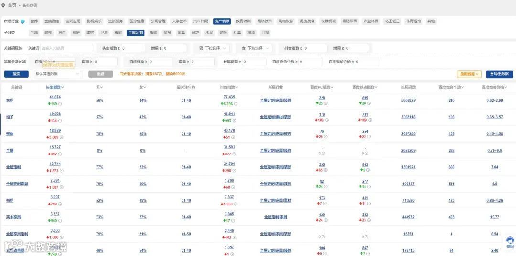Click the gray 重置 button
The image size is (516, 256).
tap(100, 74)
